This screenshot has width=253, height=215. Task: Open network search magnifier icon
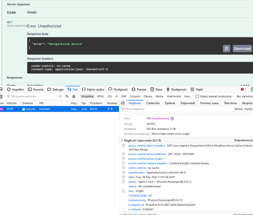(x=67, y=96)
